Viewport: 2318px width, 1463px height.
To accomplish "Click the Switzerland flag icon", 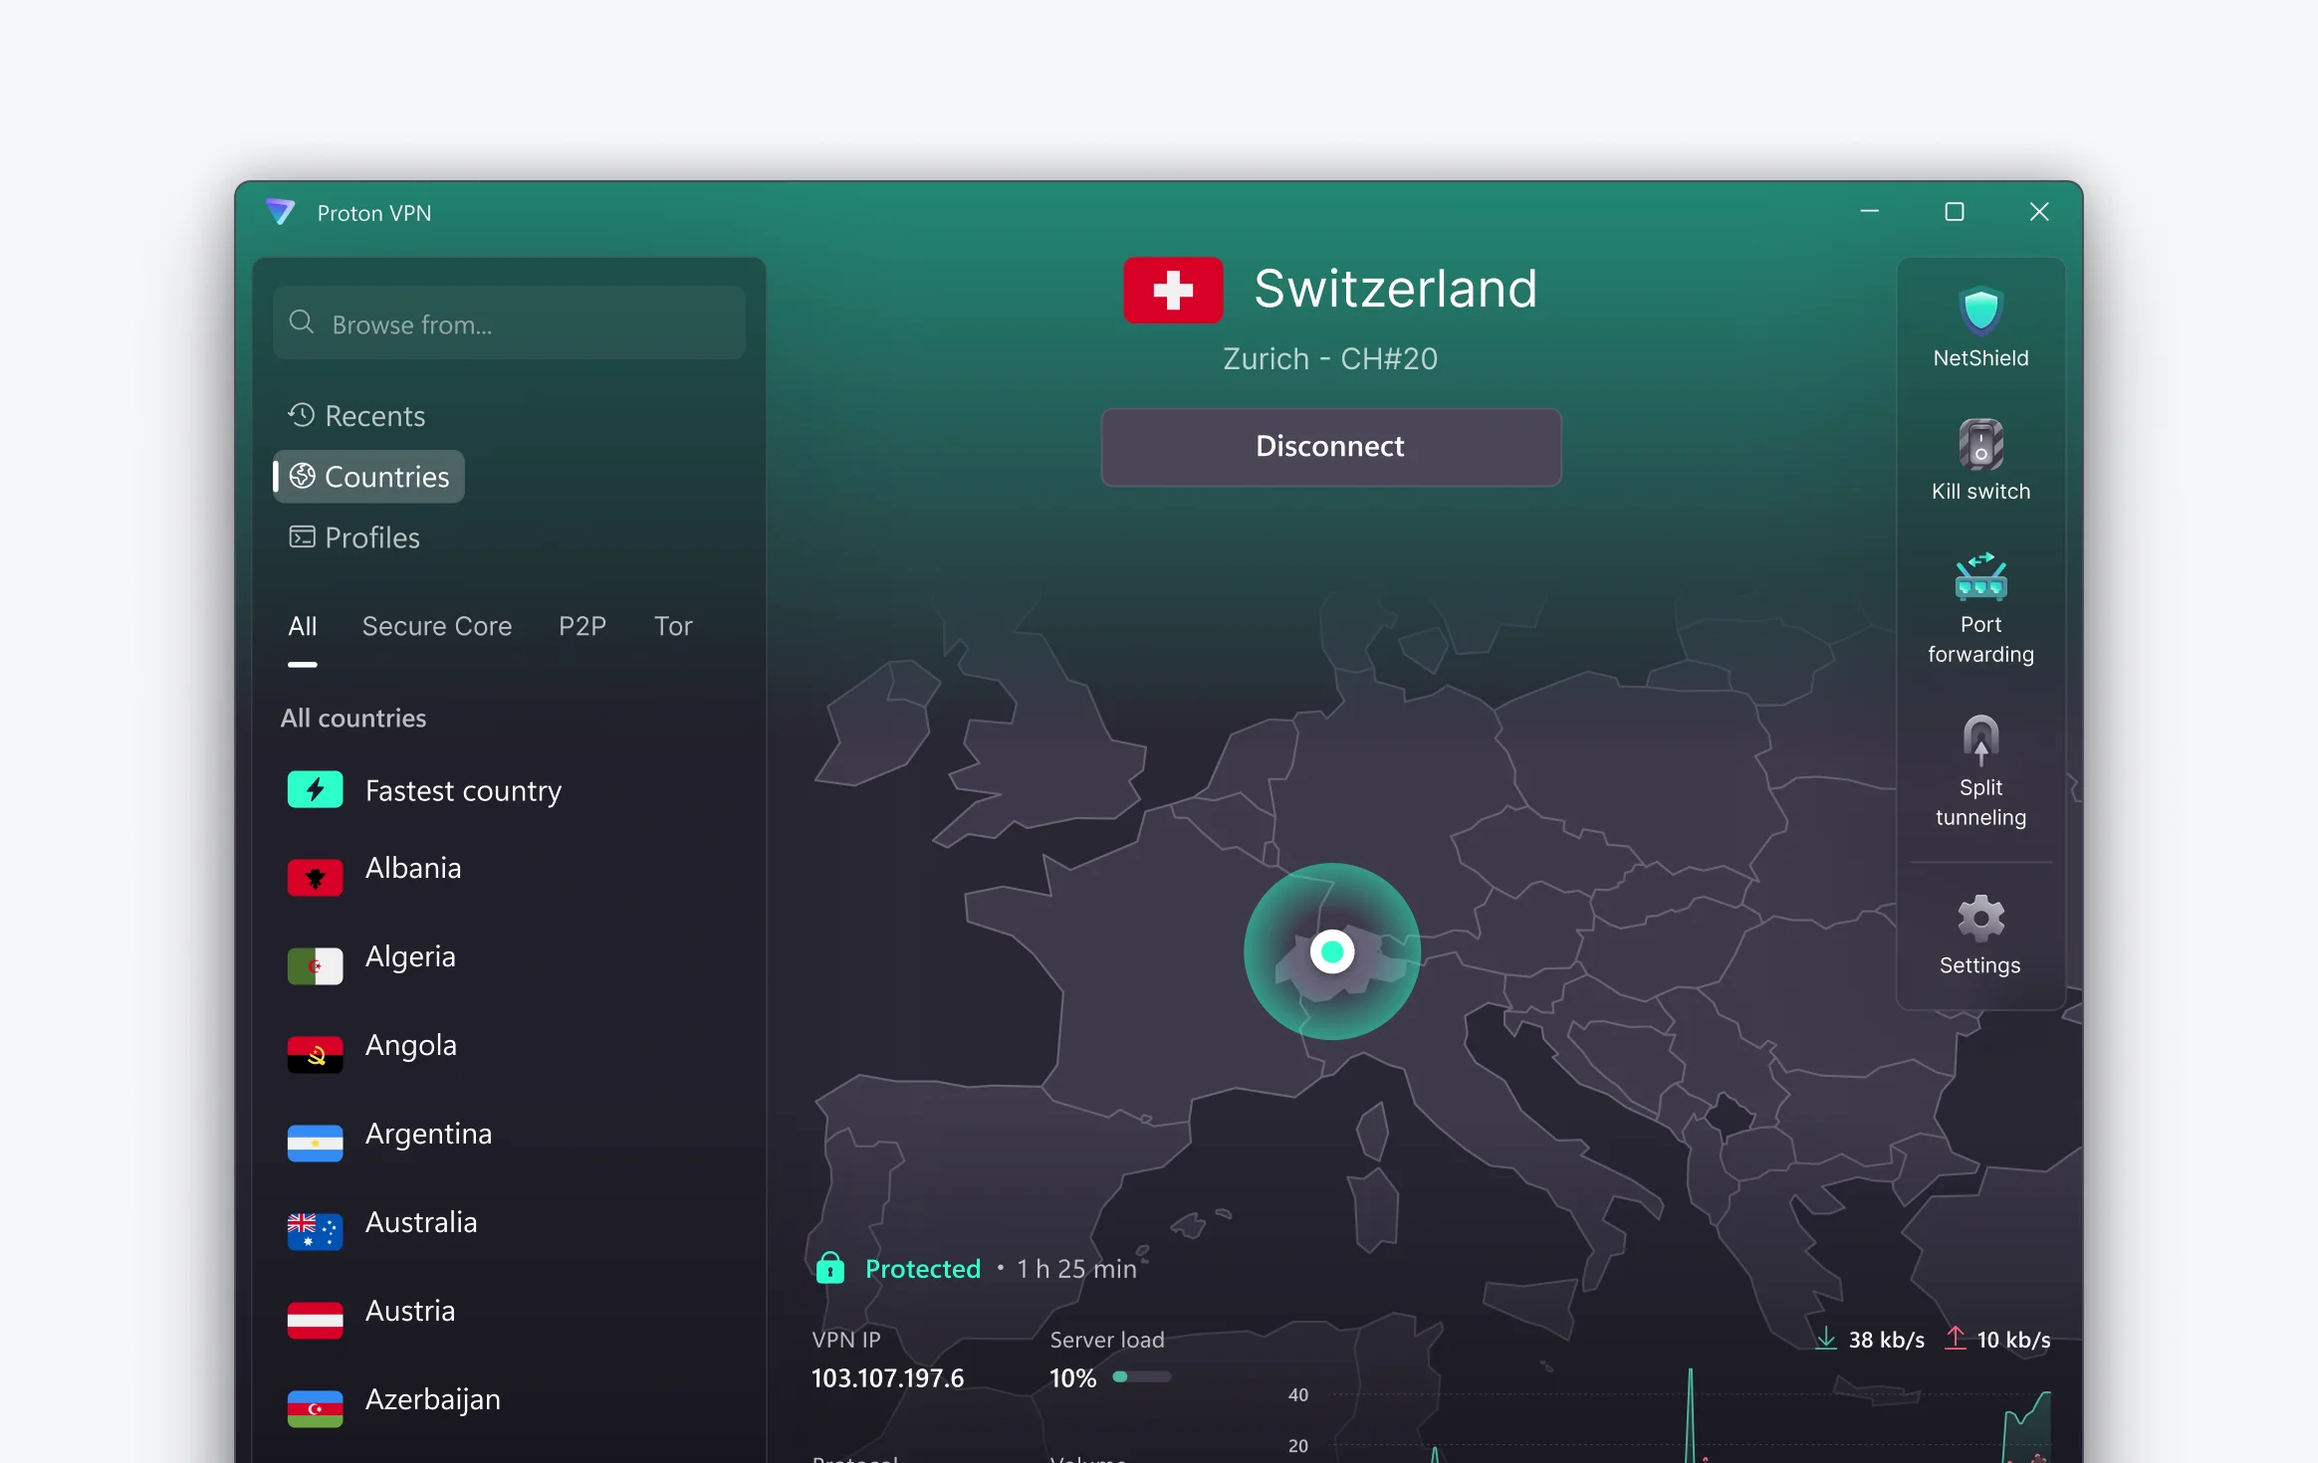I will (x=1173, y=290).
